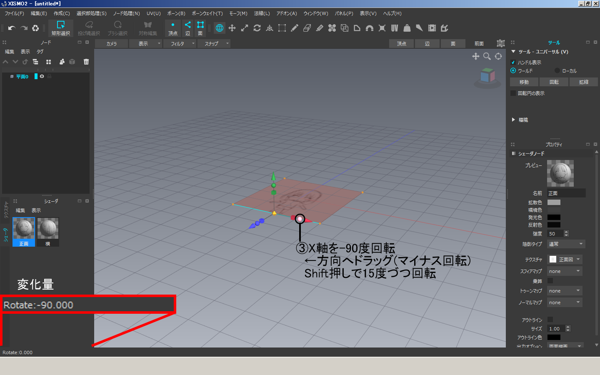Open the フィルタ dropdown
The height and width of the screenshot is (375, 600).
tap(180, 43)
